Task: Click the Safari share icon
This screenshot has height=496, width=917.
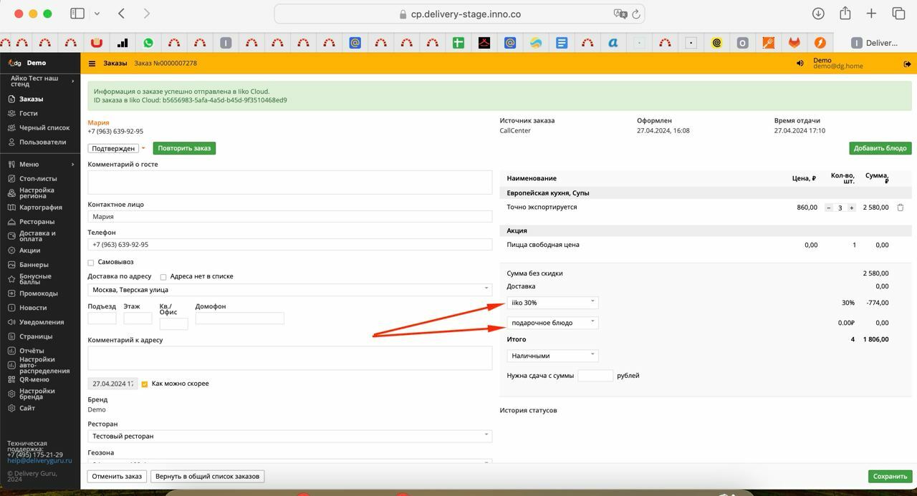Action: (x=845, y=14)
